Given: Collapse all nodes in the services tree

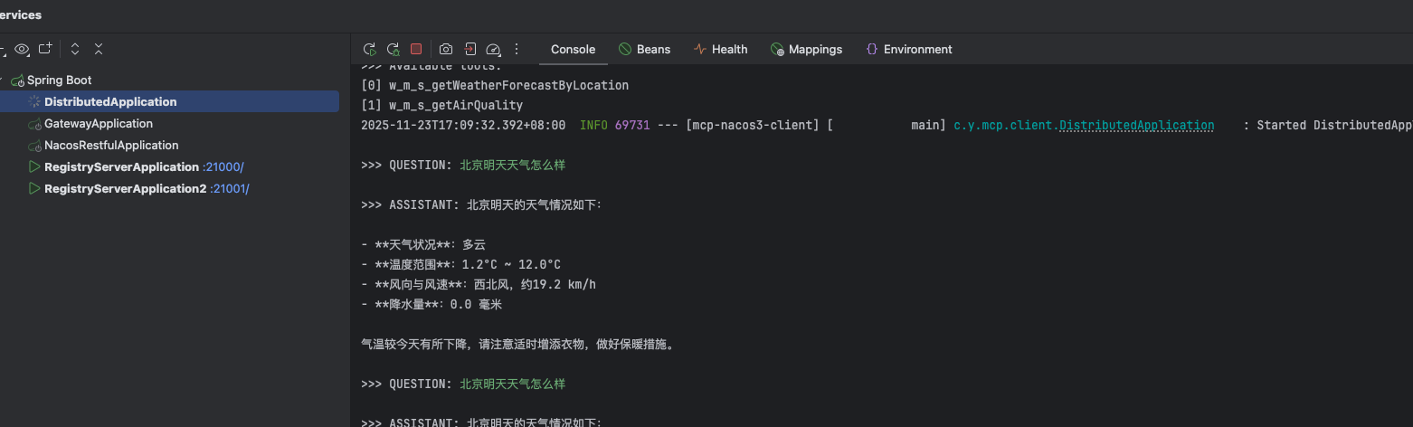Looking at the screenshot, I should coord(99,49).
